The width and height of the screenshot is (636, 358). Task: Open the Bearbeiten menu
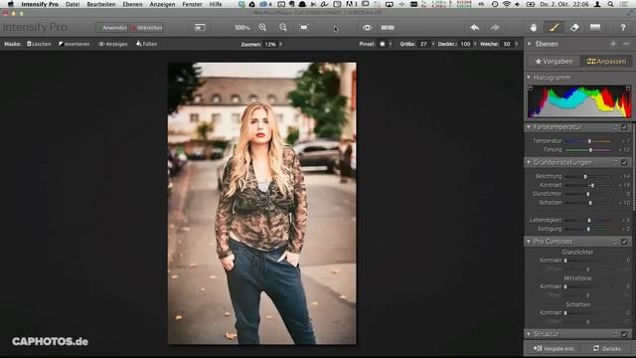(101, 4)
